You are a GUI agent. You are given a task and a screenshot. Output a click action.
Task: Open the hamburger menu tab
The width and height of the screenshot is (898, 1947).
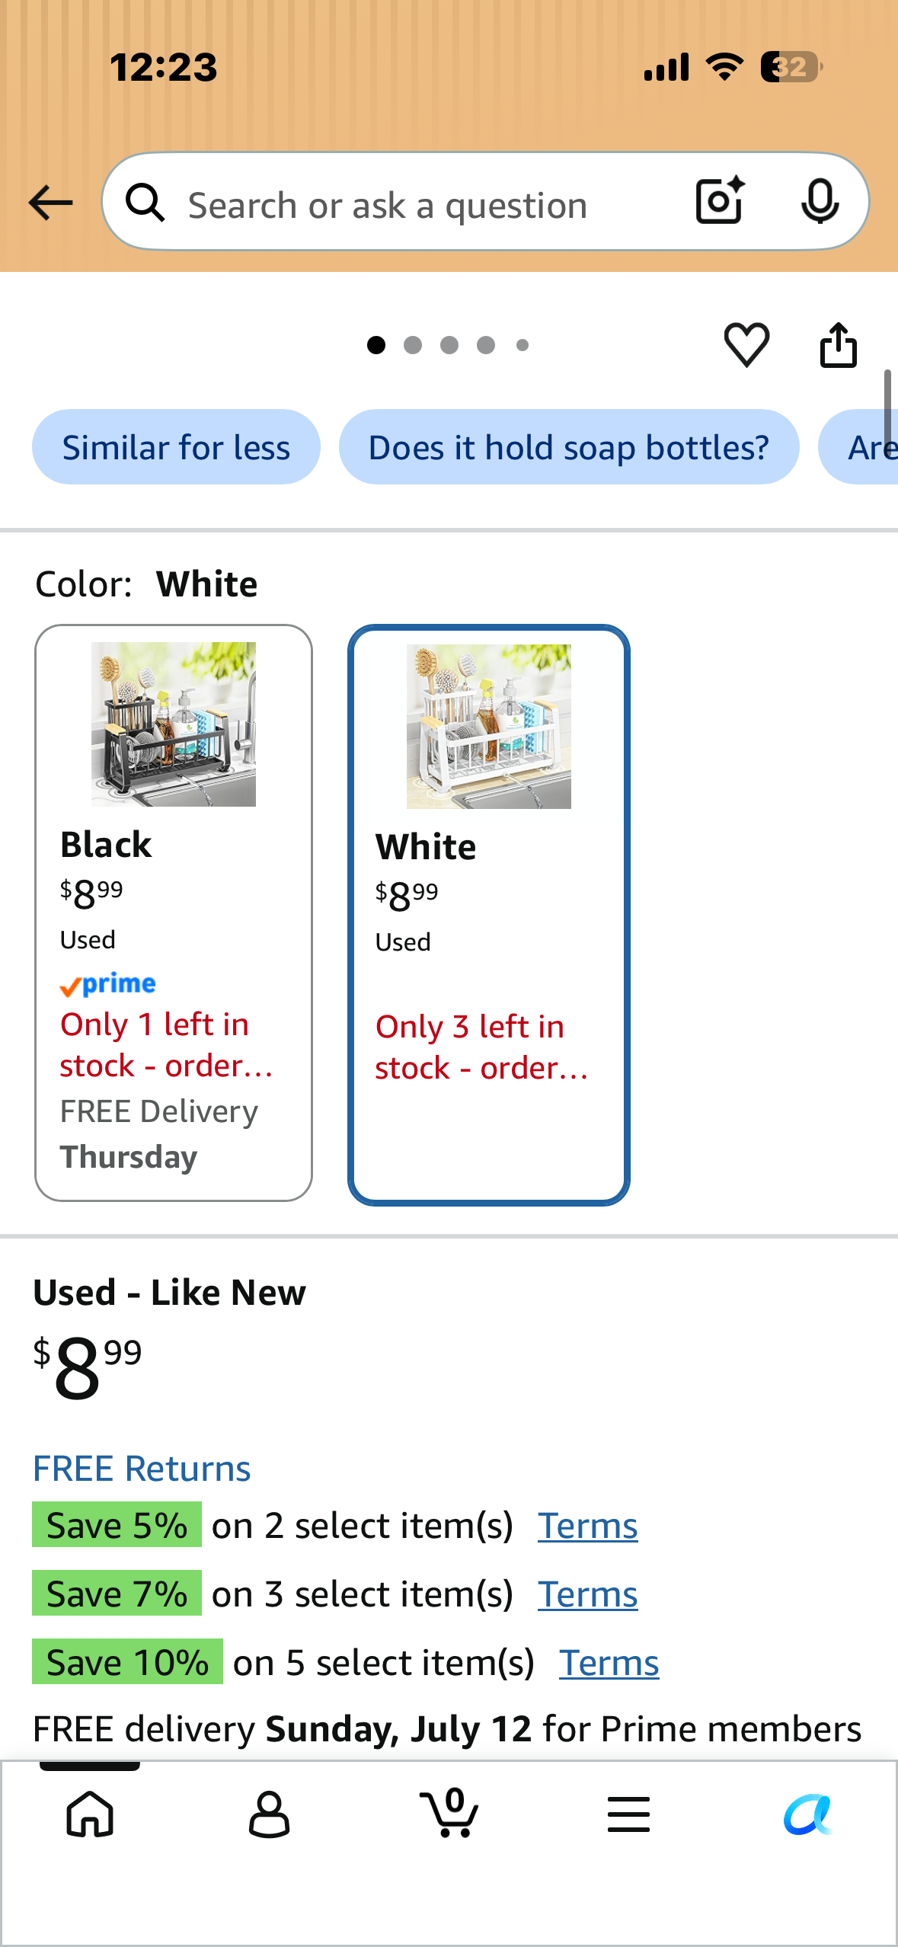point(628,1814)
